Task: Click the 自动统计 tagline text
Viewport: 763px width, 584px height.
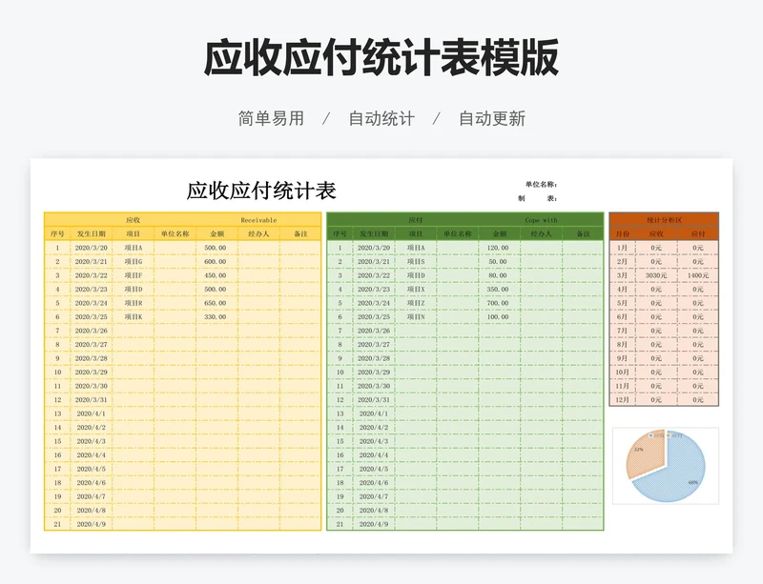Action: pos(381,119)
